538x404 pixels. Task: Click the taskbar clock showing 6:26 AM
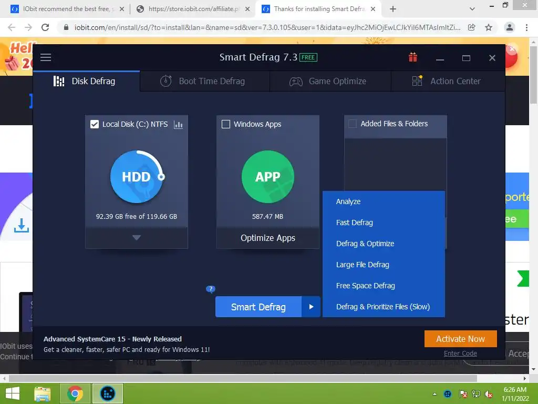(x=515, y=394)
